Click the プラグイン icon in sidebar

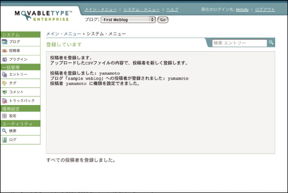coord(4,59)
